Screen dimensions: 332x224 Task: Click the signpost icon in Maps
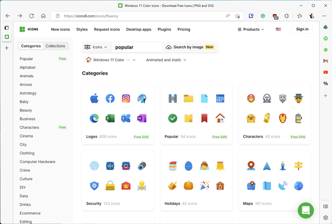pyautogui.click(x=299, y=166)
